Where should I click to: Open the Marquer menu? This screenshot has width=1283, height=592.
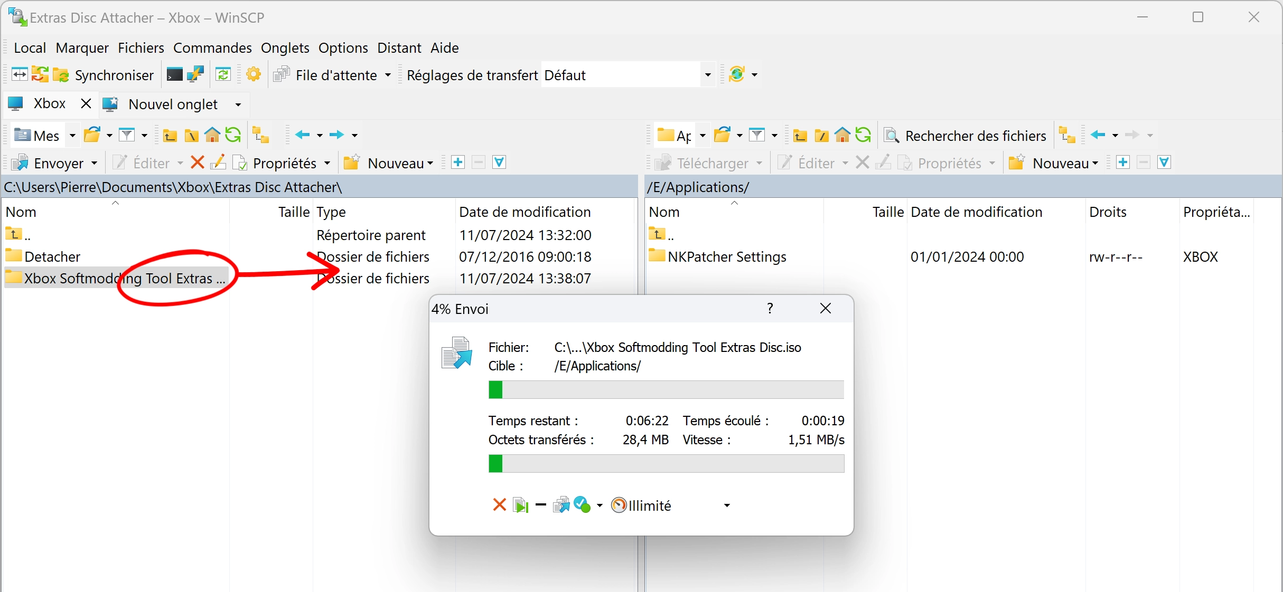(x=82, y=47)
